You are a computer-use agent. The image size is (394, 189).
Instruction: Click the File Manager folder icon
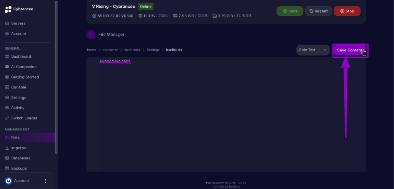click(91, 34)
